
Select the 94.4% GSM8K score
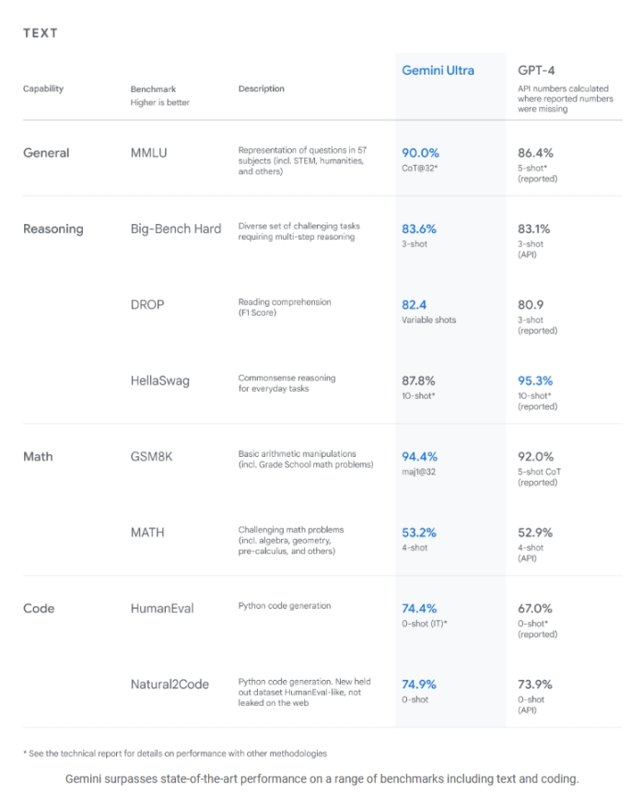(x=420, y=456)
